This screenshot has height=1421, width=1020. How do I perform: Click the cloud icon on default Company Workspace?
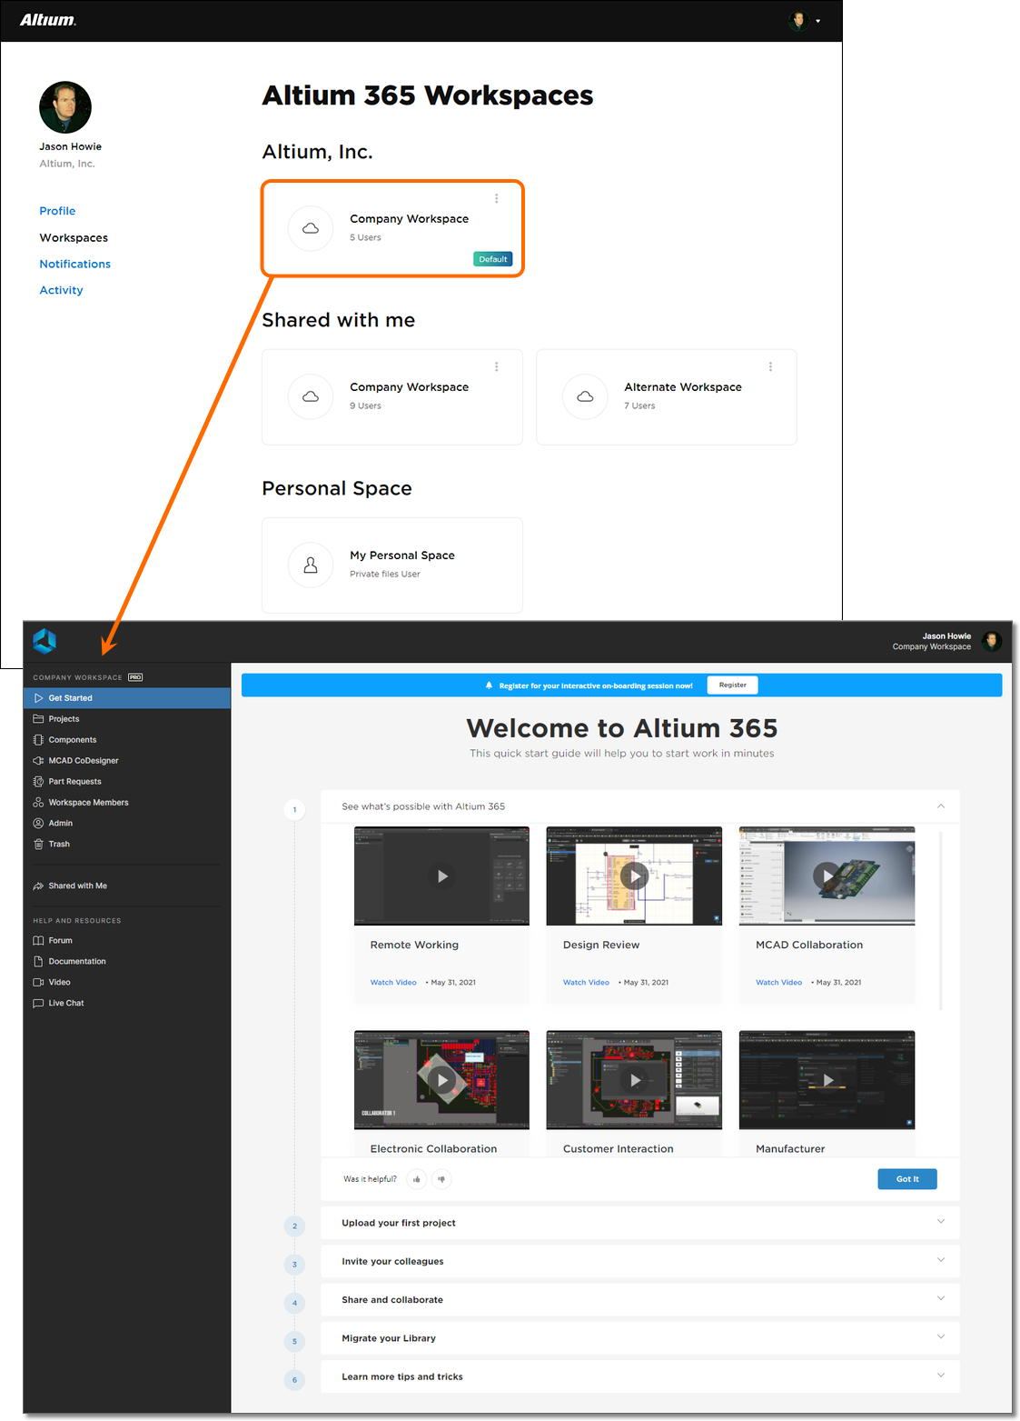311,228
